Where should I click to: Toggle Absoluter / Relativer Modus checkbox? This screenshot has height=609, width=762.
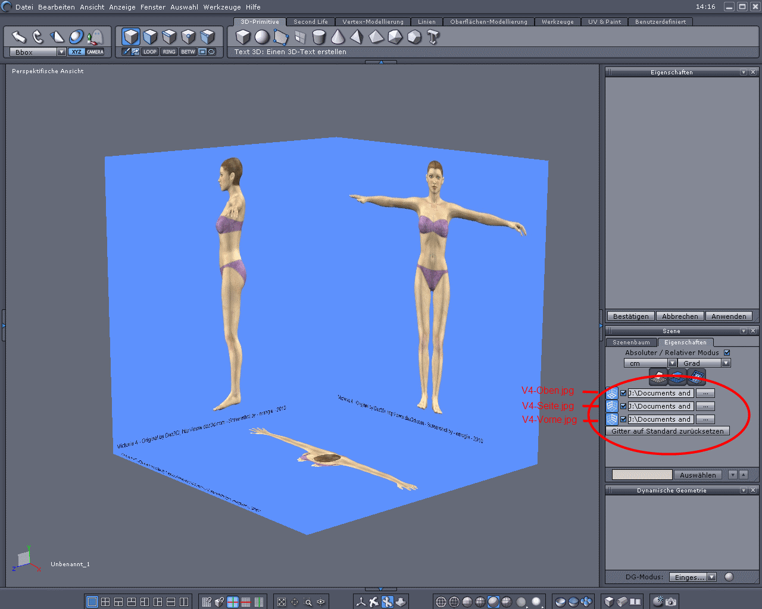pyautogui.click(x=727, y=353)
